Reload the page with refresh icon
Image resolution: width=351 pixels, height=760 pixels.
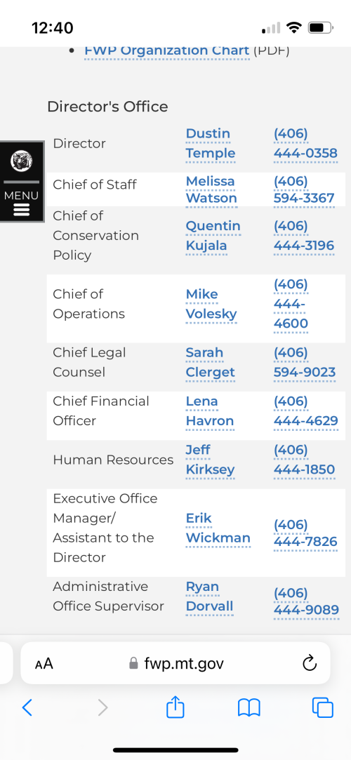point(310,663)
